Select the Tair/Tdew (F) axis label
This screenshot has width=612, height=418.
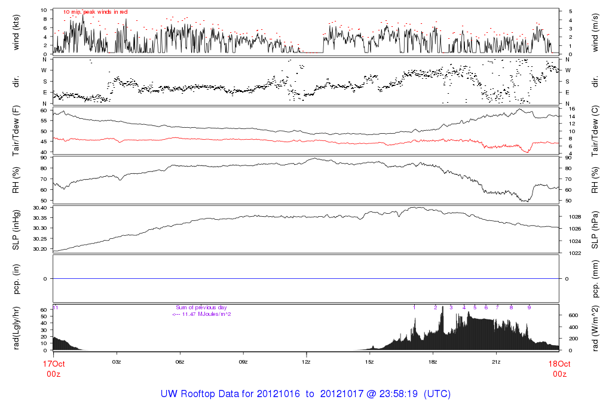click(x=16, y=131)
